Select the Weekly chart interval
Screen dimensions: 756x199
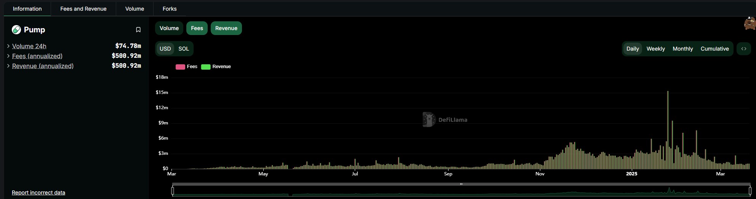(655, 49)
